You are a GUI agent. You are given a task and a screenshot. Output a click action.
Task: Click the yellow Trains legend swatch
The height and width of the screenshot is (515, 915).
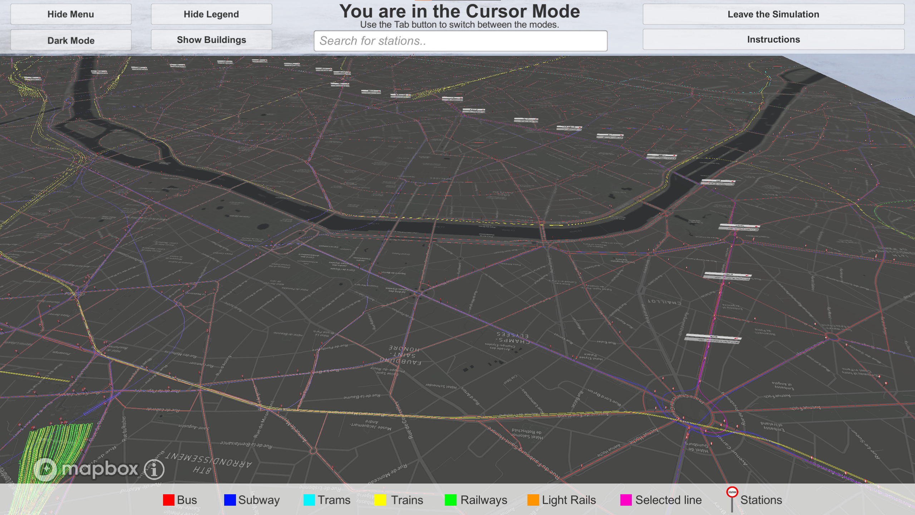[x=380, y=500]
